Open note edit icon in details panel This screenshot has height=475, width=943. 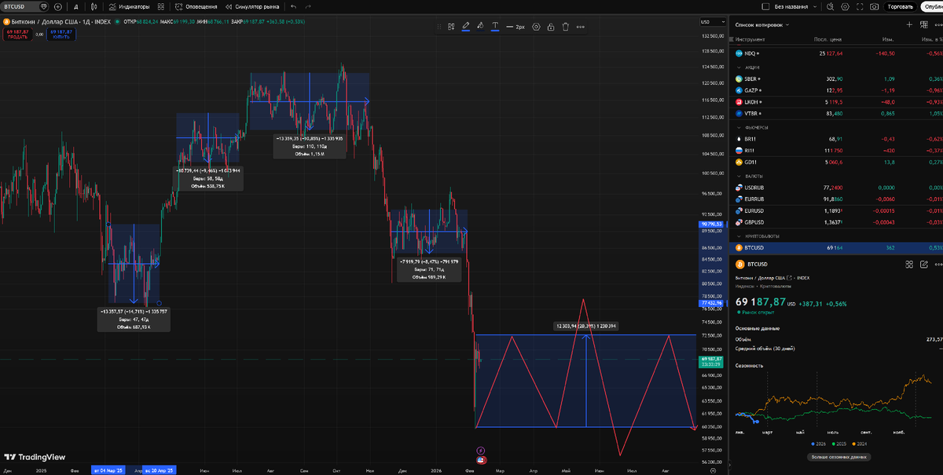click(923, 265)
